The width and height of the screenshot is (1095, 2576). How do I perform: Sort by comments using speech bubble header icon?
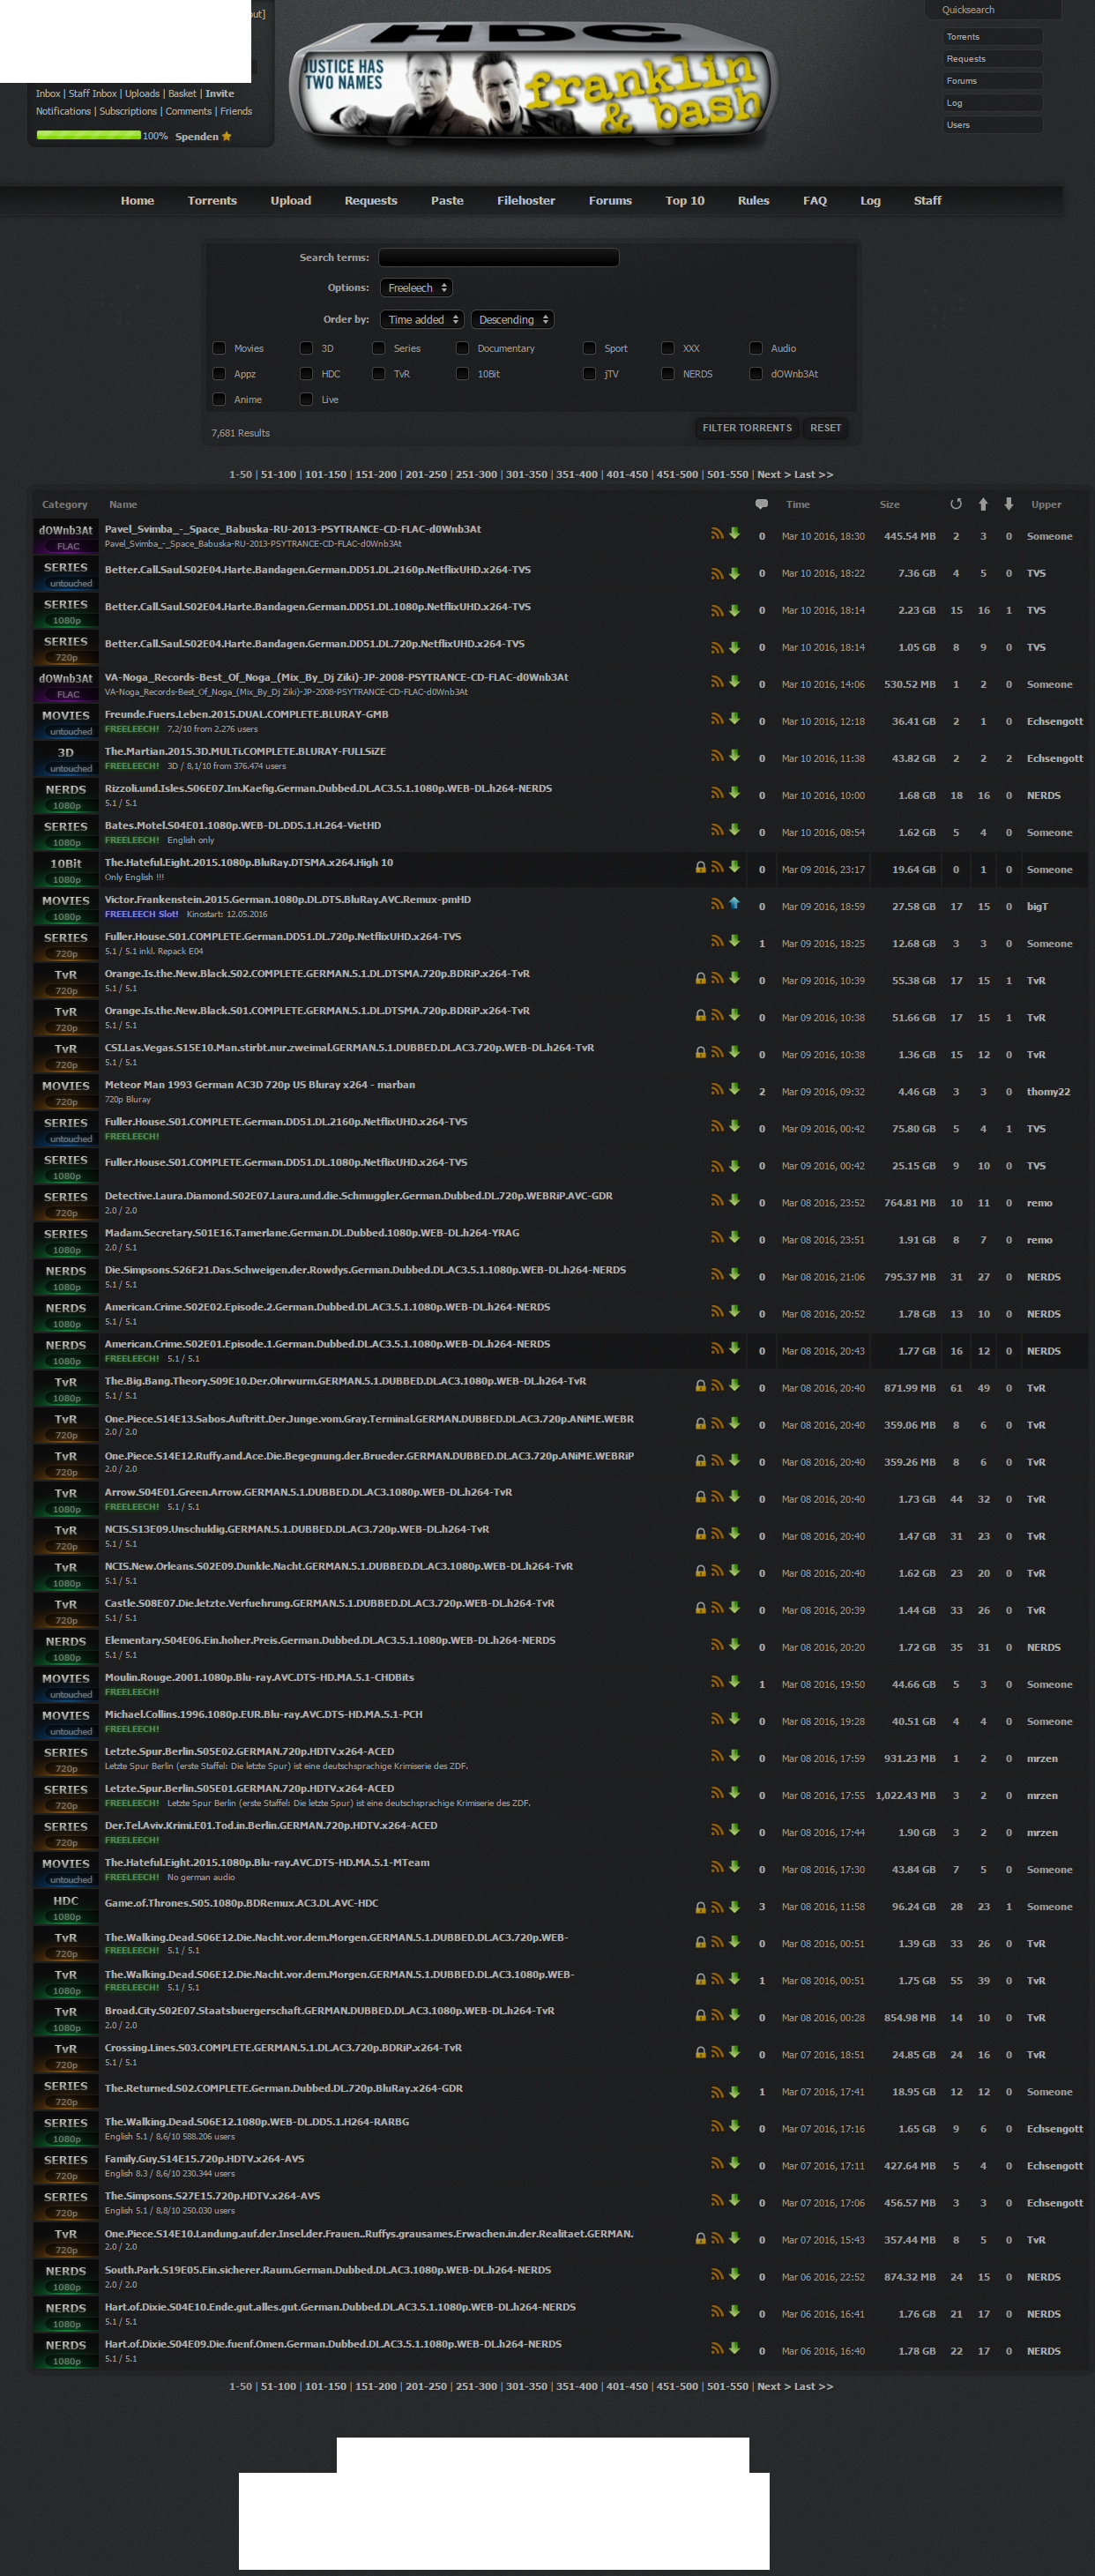click(x=762, y=504)
